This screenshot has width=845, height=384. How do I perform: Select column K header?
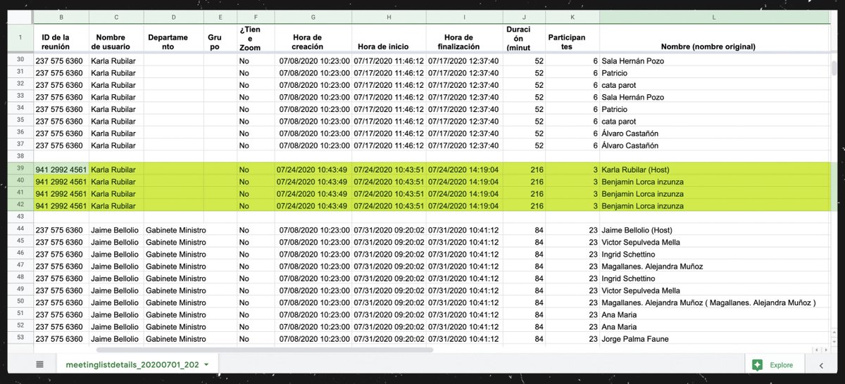click(572, 16)
